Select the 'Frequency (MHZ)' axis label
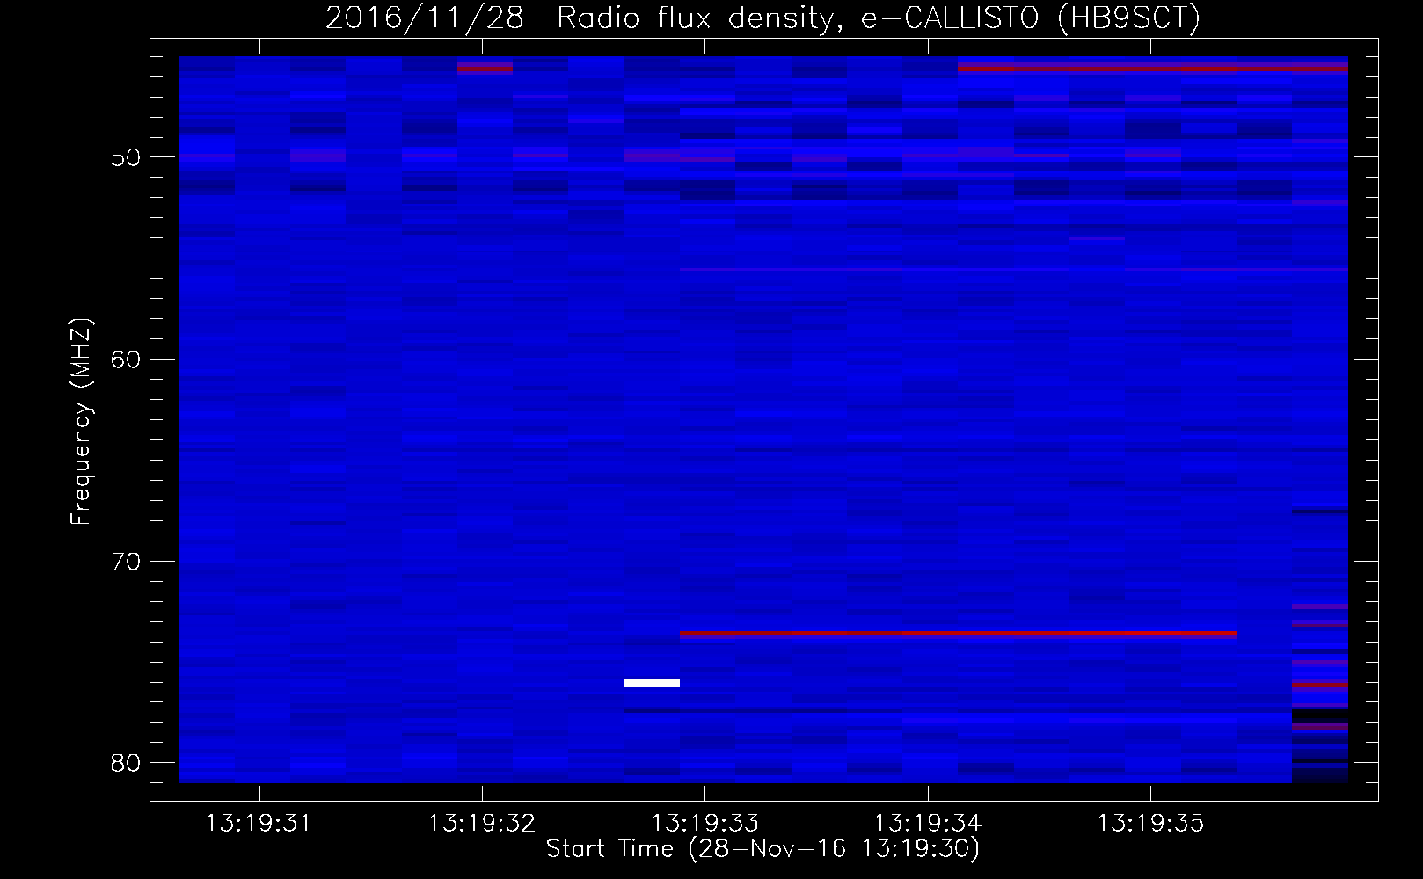1423x879 pixels. [81, 422]
